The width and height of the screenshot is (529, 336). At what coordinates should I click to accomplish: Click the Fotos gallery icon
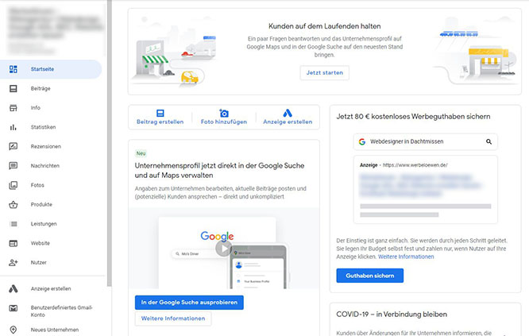pyautogui.click(x=14, y=185)
